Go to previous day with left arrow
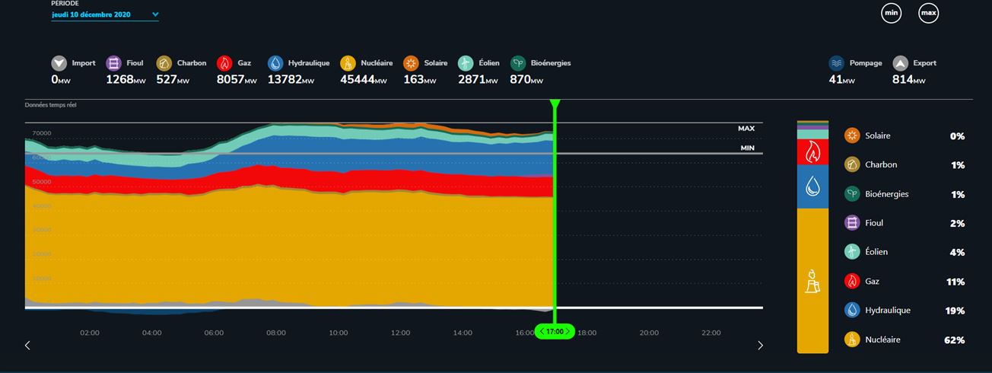The image size is (992, 373). click(28, 346)
